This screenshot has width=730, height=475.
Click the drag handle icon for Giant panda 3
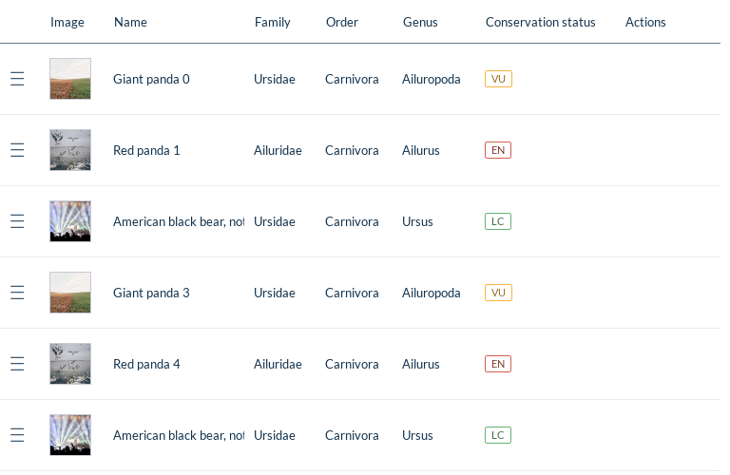click(17, 293)
